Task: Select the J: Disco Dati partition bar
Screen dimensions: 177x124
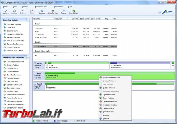Action: pyautogui.click(x=140, y=65)
